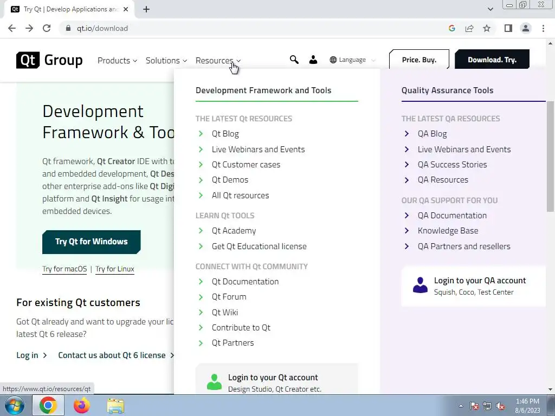Click the page vertical scrollbar thumb
This screenshot has width=555, height=416.
coord(551,155)
